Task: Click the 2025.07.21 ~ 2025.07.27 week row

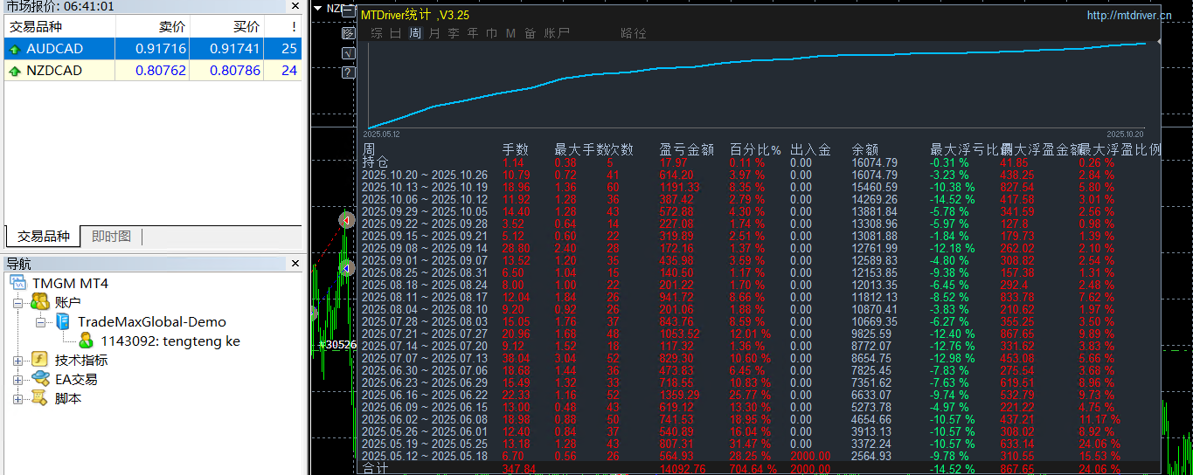Action: click(761, 334)
